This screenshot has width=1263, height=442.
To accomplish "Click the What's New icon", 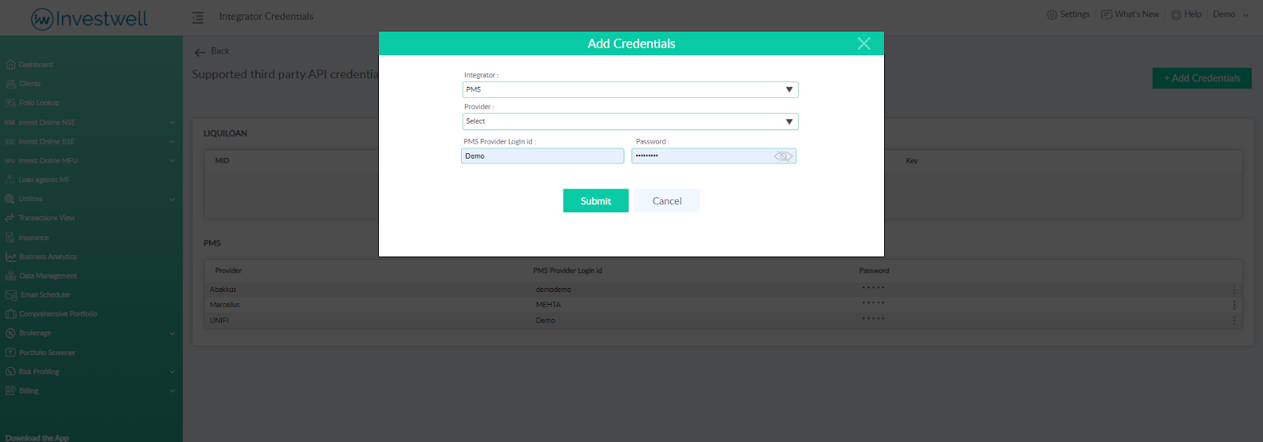I will click(1107, 14).
